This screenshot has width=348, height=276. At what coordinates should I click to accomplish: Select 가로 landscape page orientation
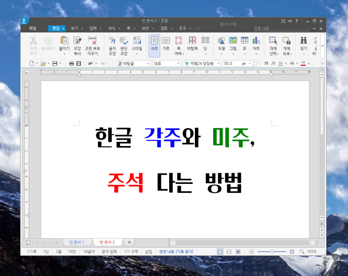[166, 45]
